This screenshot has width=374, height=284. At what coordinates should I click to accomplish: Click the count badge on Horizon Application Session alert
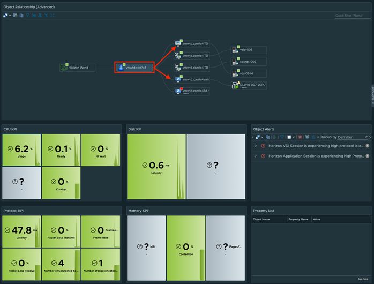click(368, 156)
